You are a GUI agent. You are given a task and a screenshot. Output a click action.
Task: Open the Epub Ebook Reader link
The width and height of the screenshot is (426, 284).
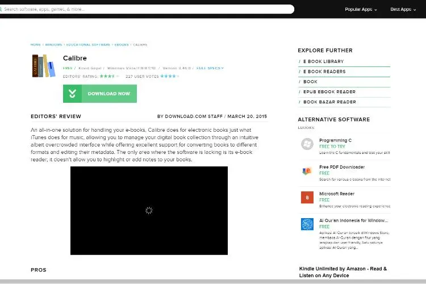pos(329,91)
